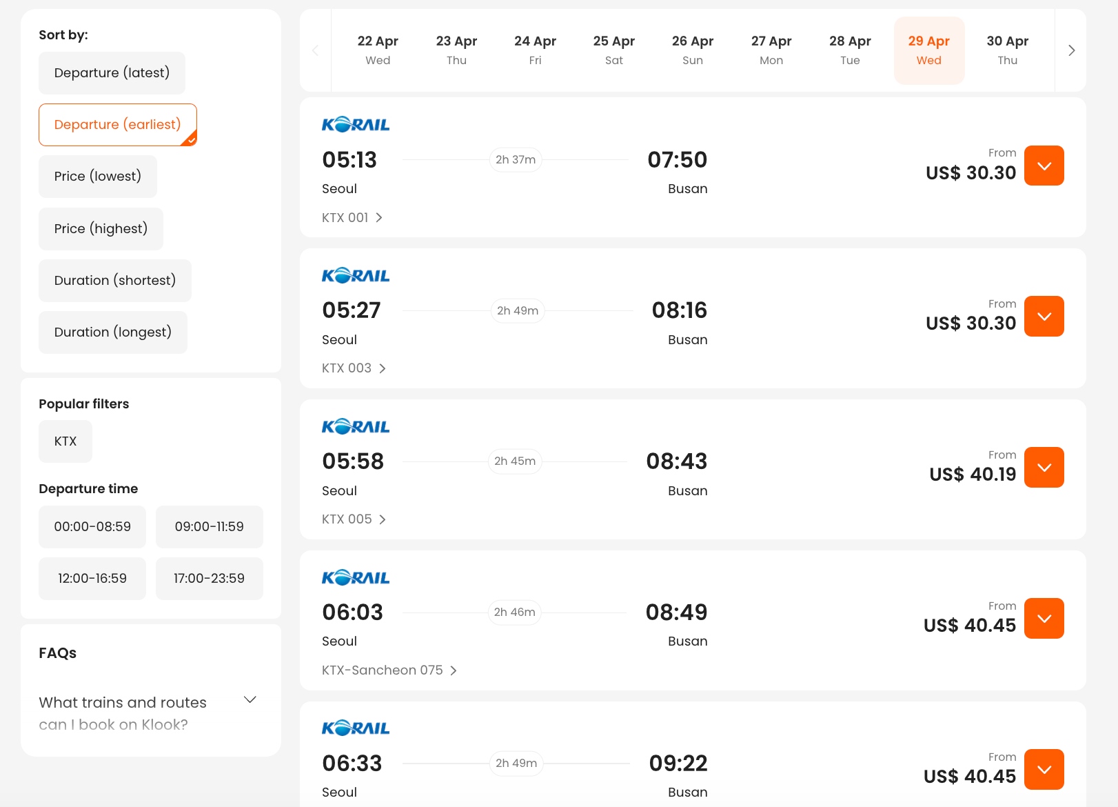Open KTX-Sancheon 075 details chevron
The width and height of the screenshot is (1118, 807).
[x=454, y=670]
